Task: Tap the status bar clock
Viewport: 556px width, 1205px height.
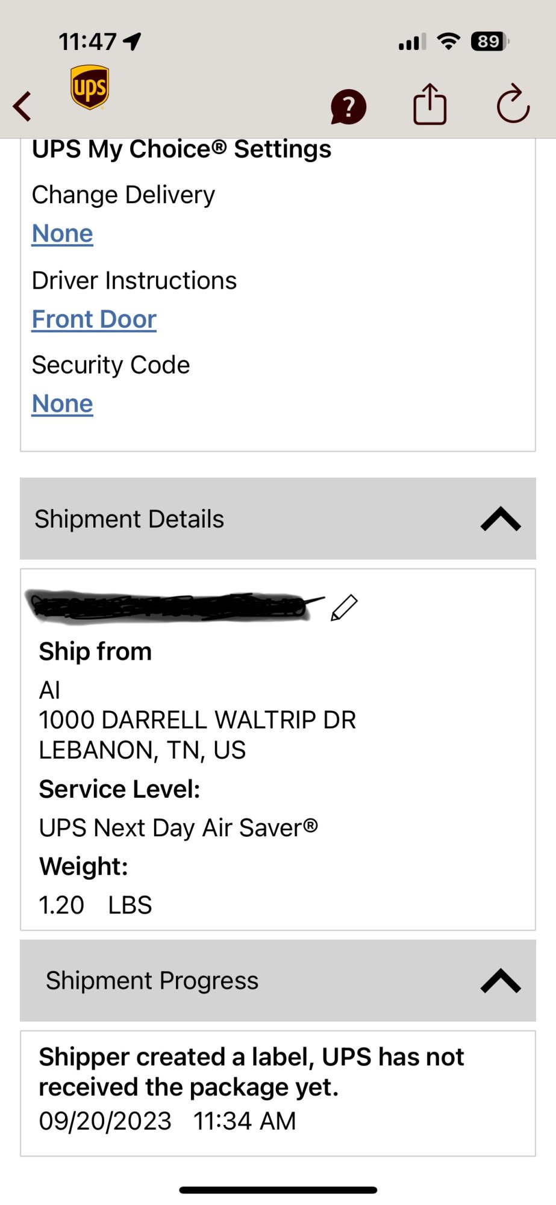Action: pyautogui.click(x=87, y=42)
